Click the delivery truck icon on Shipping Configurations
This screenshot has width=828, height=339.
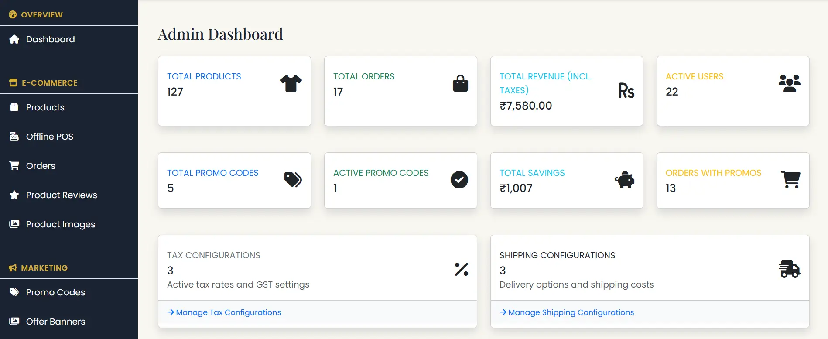point(790,269)
